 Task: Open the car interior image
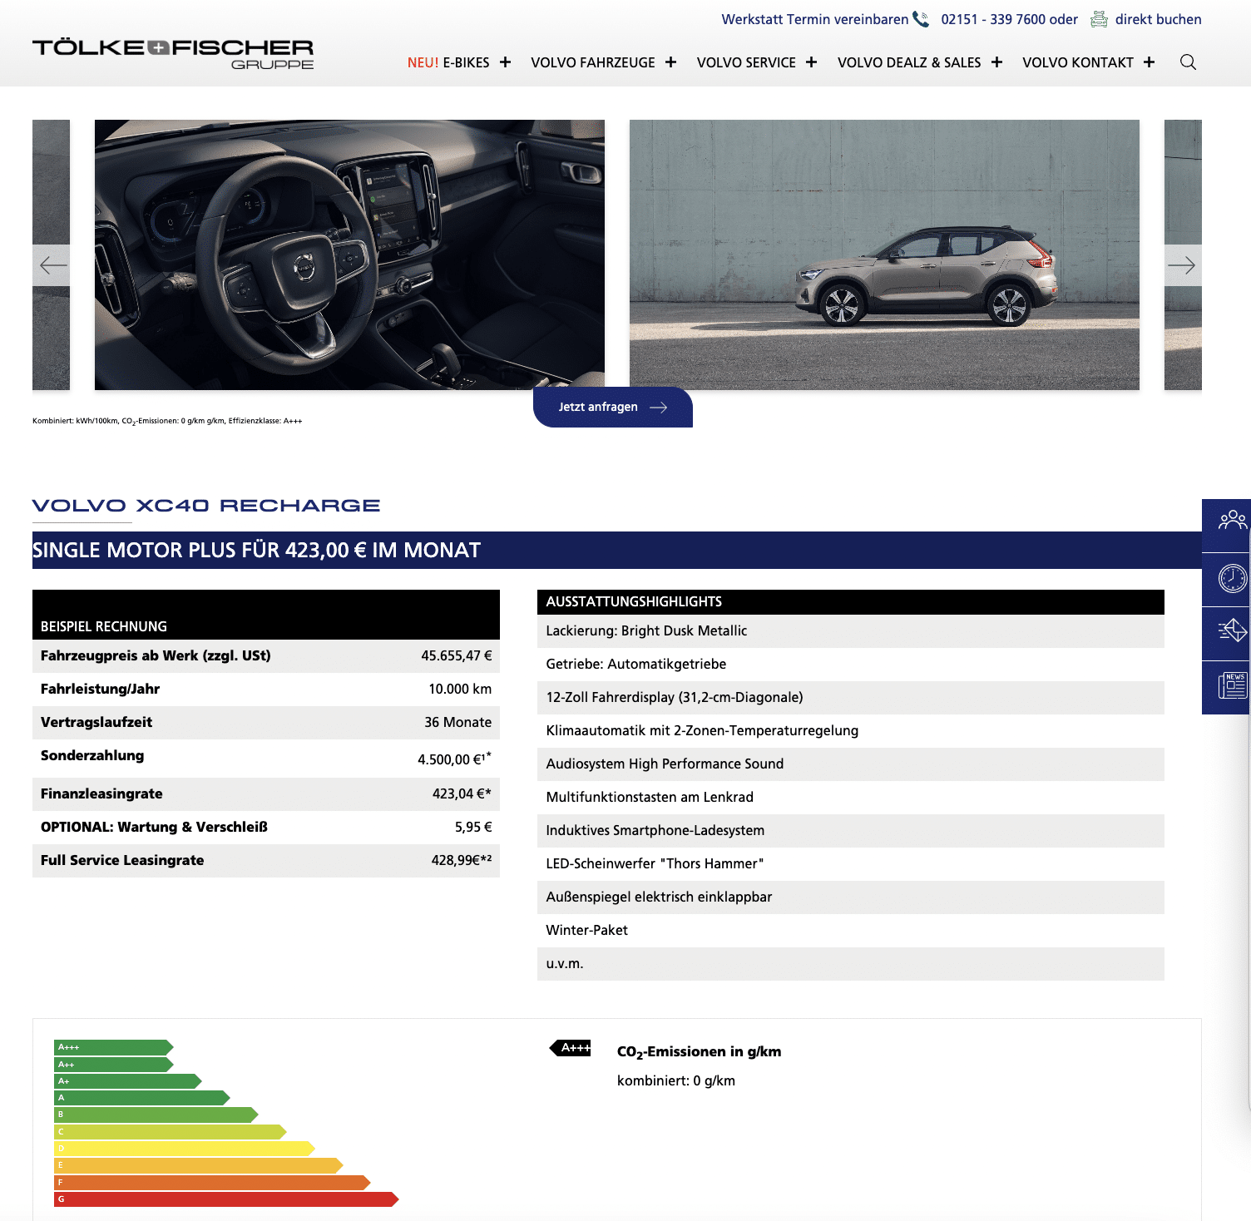[349, 255]
